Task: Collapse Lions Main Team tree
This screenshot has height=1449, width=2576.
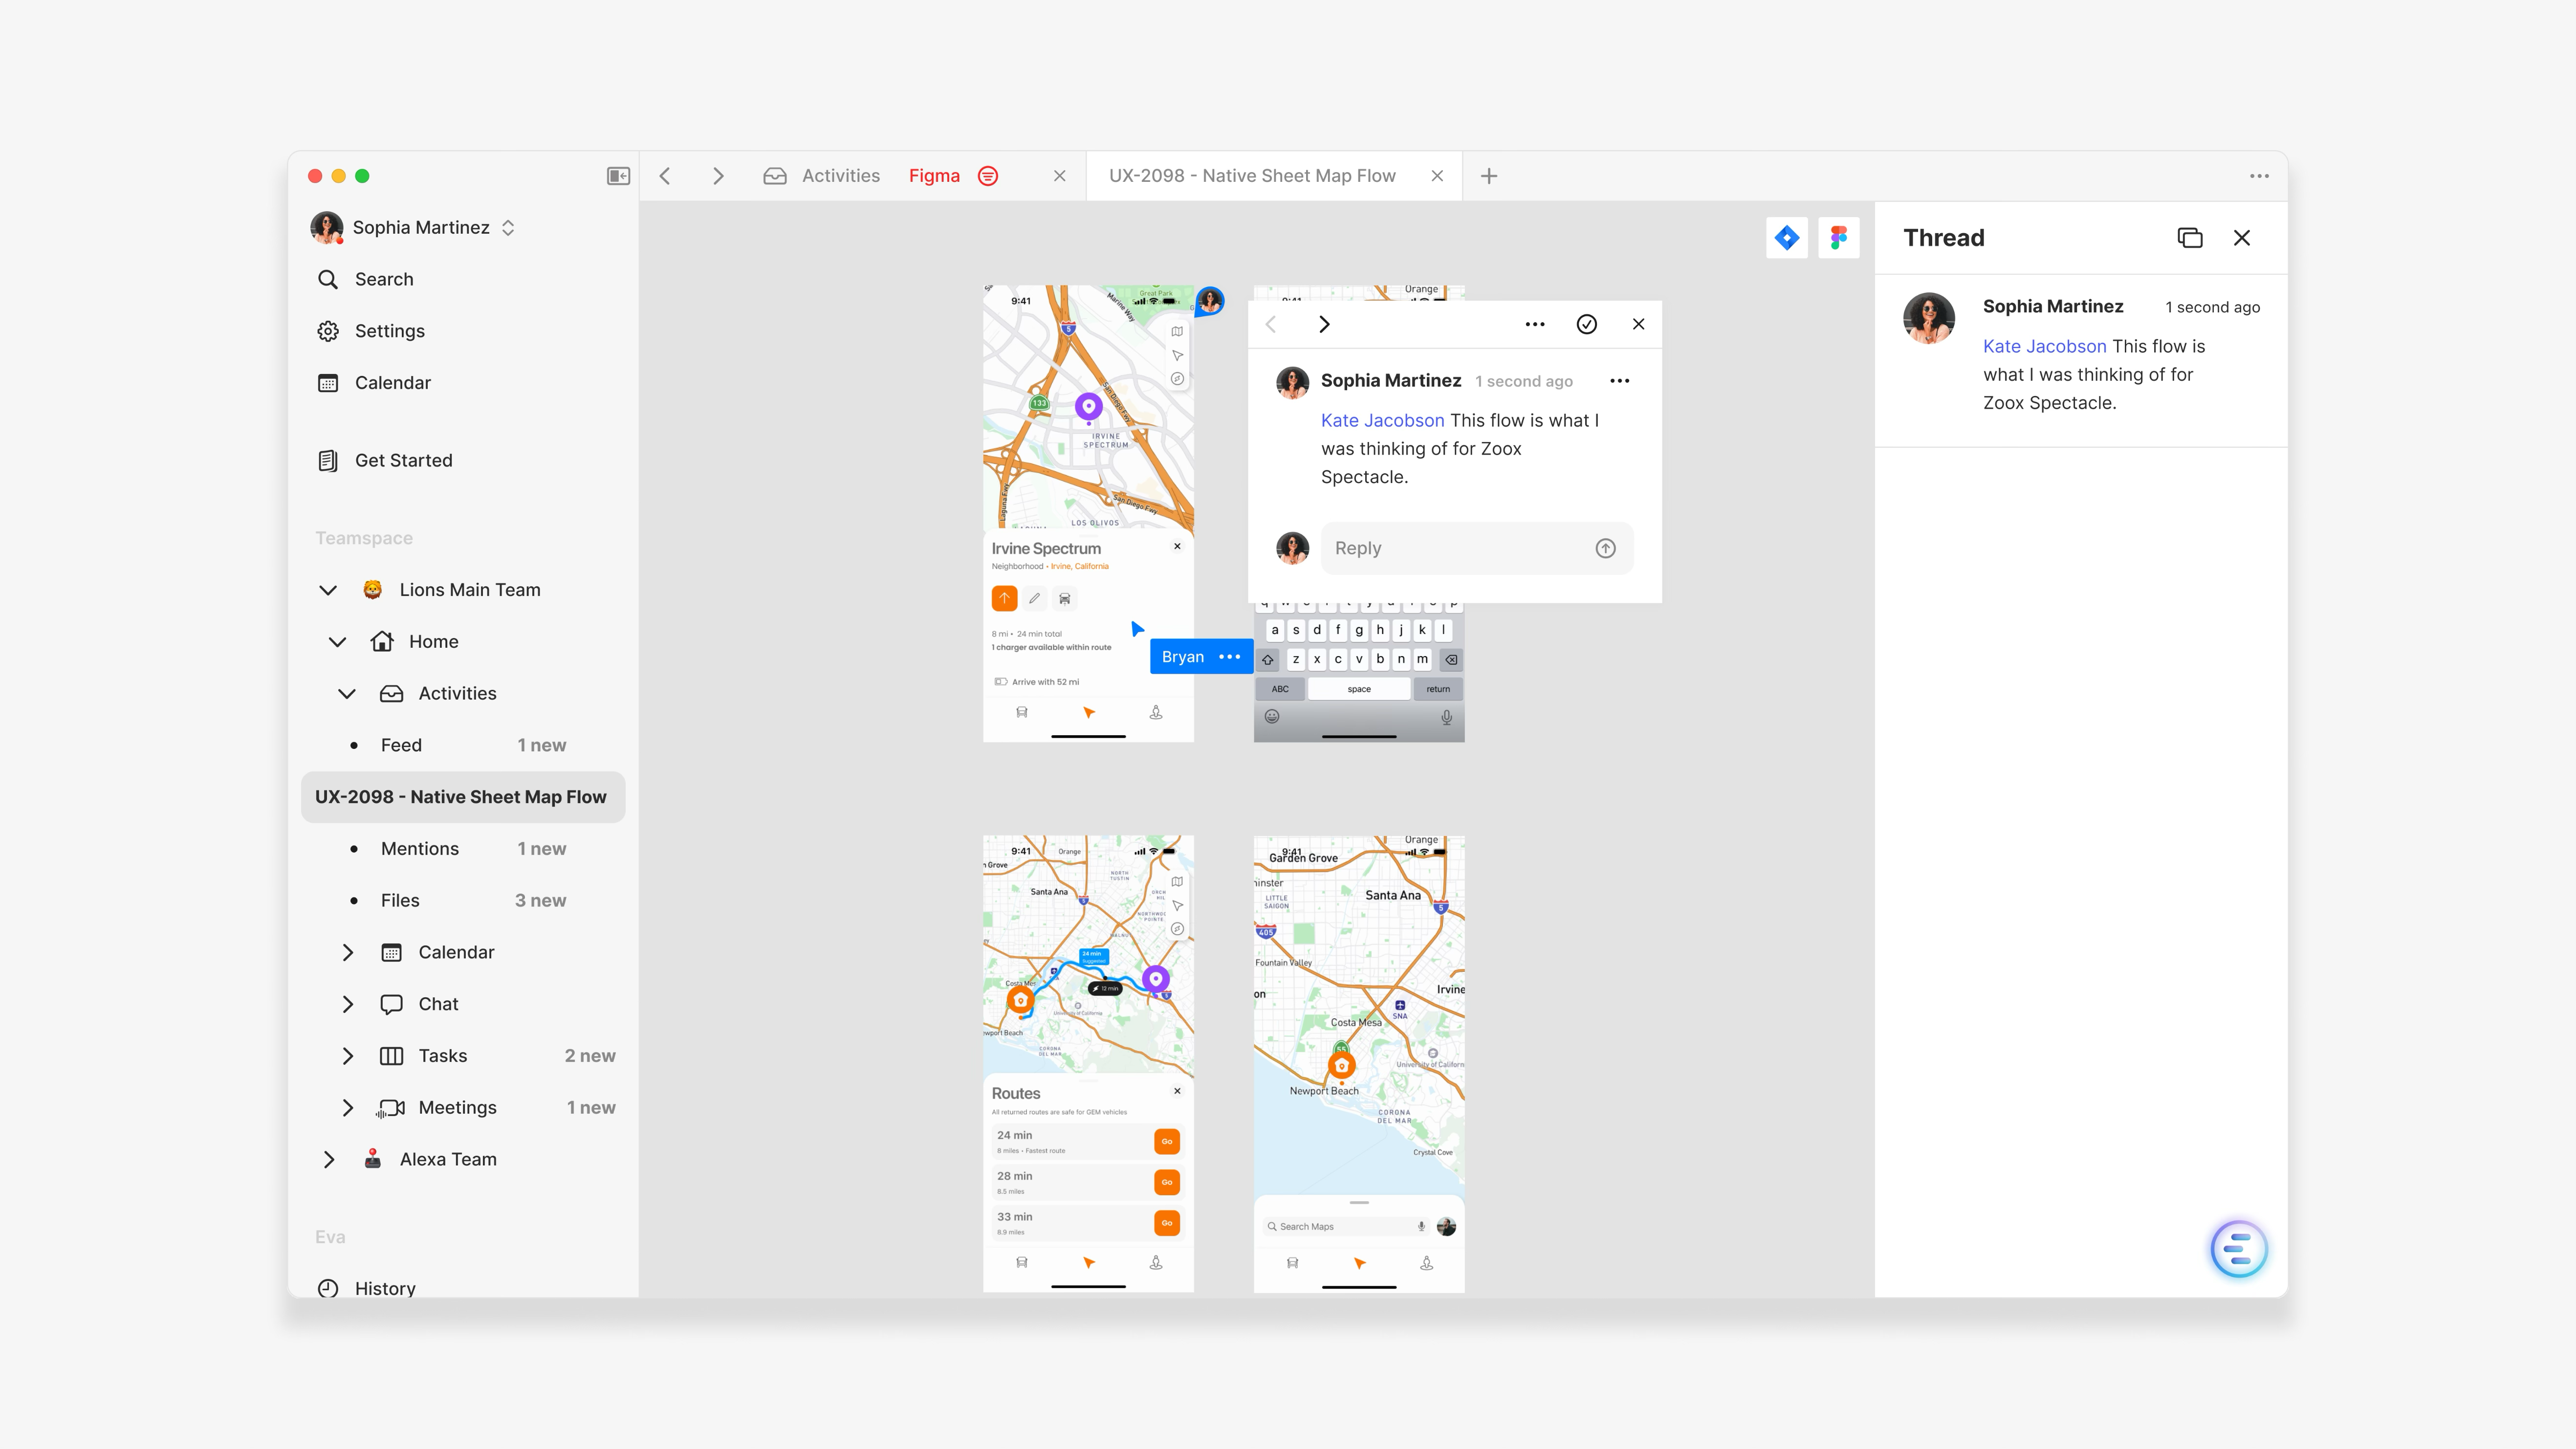Action: tap(328, 590)
